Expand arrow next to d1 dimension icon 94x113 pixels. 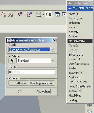pyautogui.click(x=34, y=14)
